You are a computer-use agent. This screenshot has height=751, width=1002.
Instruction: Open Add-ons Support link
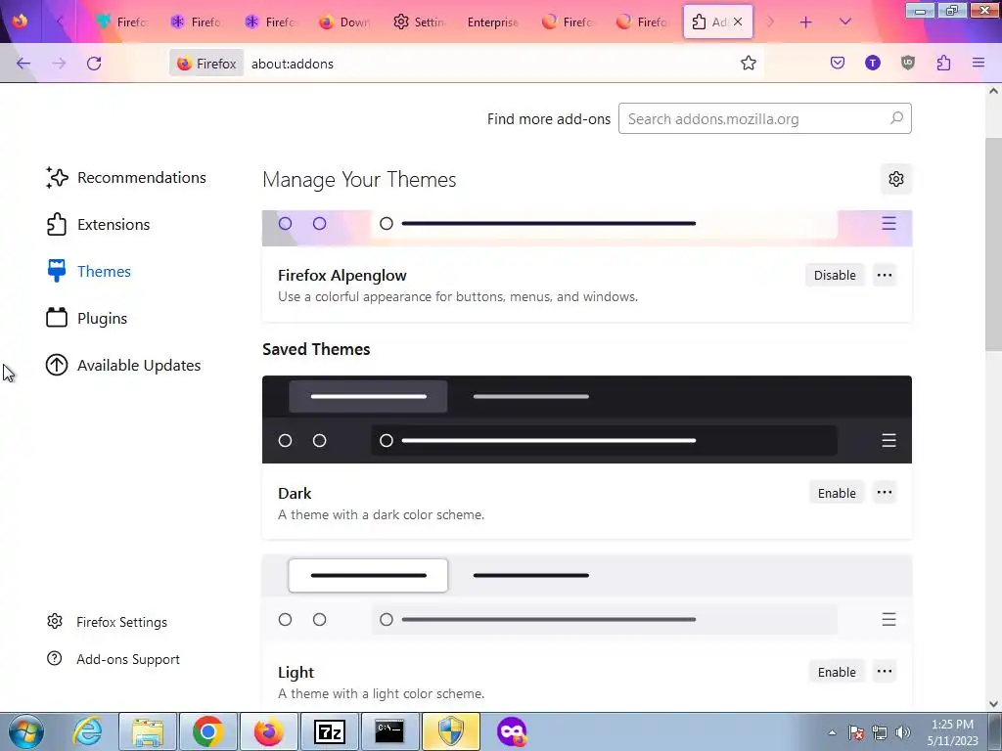click(114, 659)
